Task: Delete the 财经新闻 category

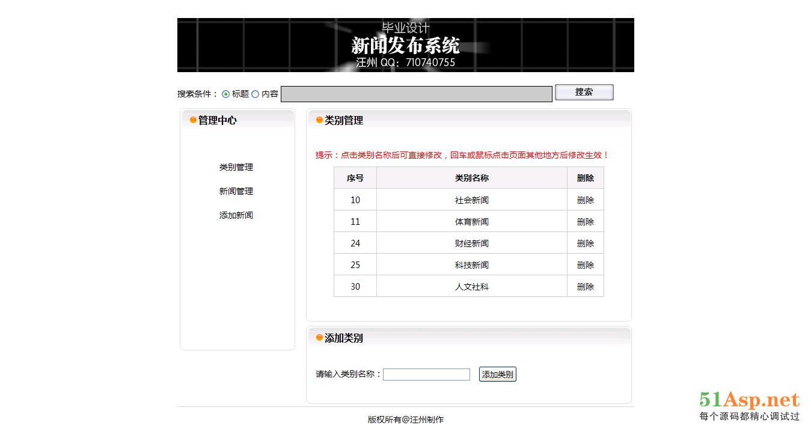Action: click(585, 243)
